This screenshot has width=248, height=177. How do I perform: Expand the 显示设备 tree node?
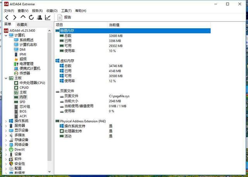tap(6, 130)
